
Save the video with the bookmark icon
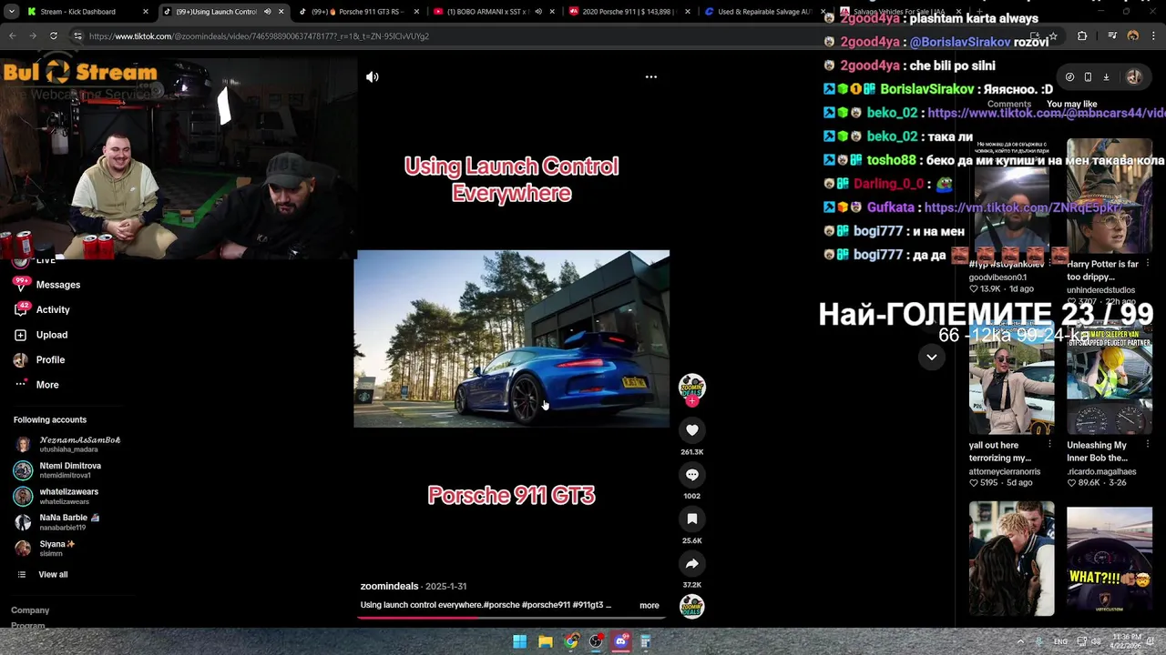[x=692, y=519]
